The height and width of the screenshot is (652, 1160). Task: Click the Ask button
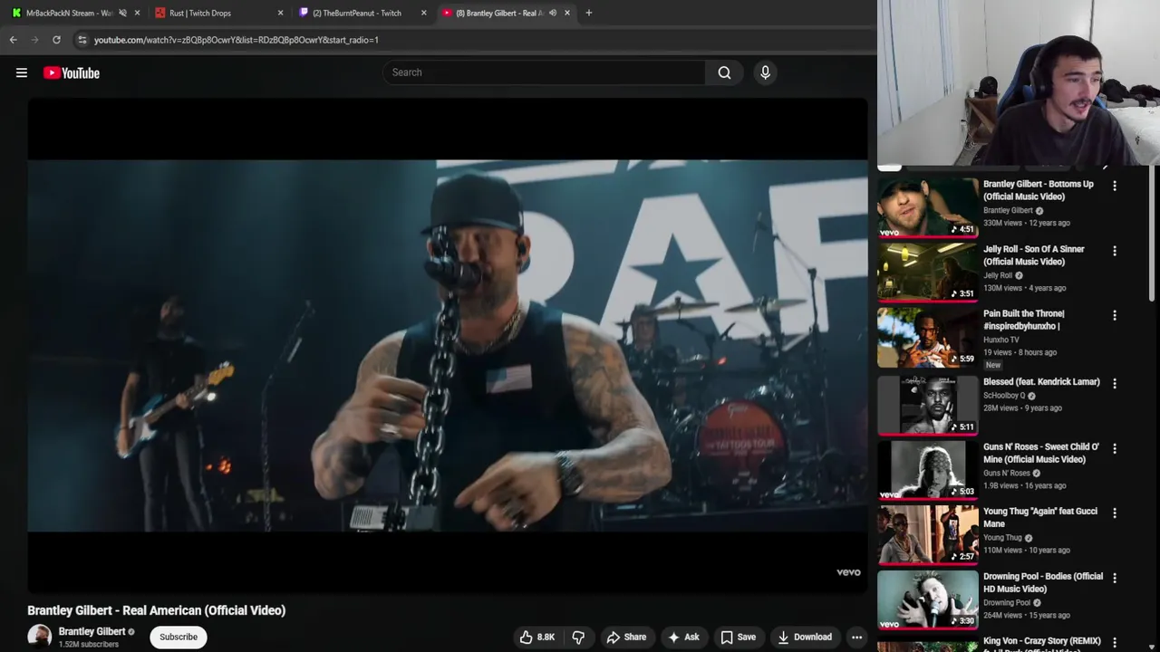tap(683, 637)
